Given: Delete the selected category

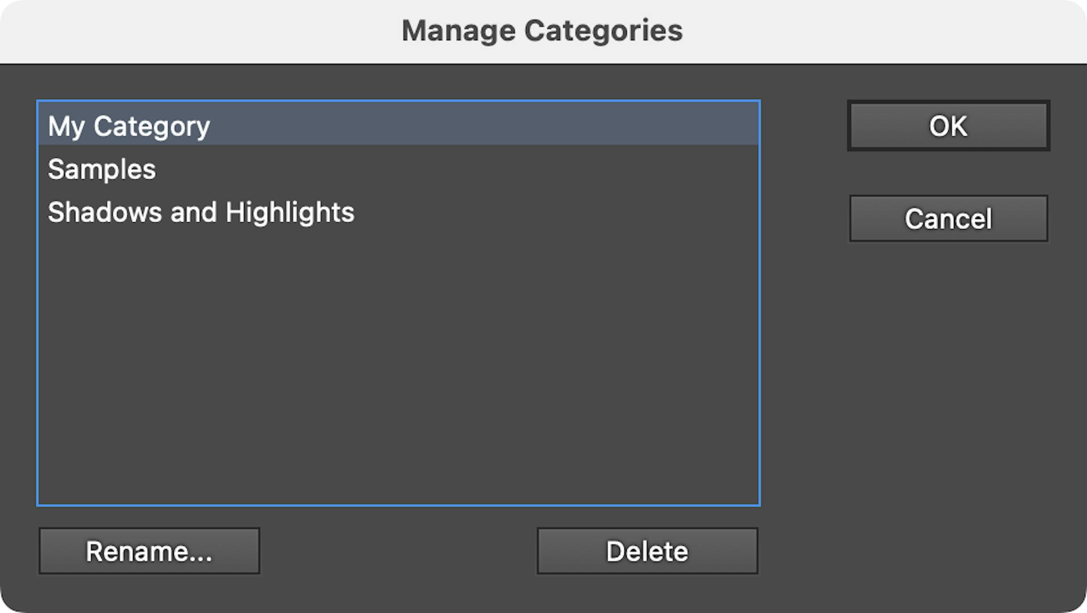Looking at the screenshot, I should tap(647, 550).
